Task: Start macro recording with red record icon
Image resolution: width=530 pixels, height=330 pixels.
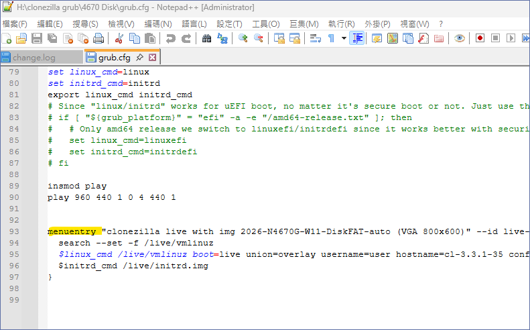Action: pyautogui.click(x=480, y=38)
